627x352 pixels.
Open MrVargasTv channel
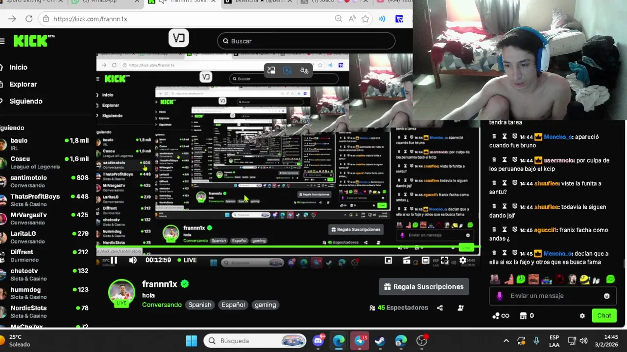pyautogui.click(x=45, y=219)
